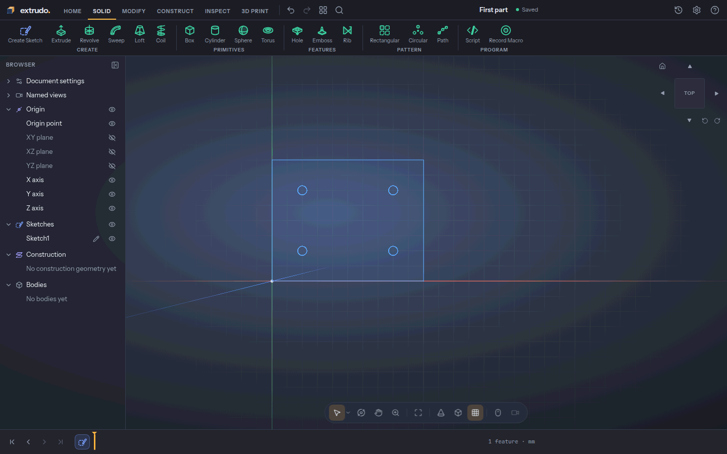Hide the X axis visibility
727x454 pixels.
click(112, 180)
